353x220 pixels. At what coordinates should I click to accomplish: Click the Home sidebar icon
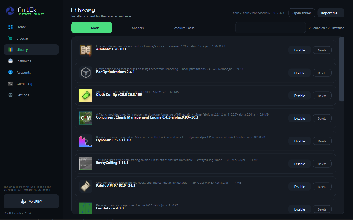click(x=11, y=27)
